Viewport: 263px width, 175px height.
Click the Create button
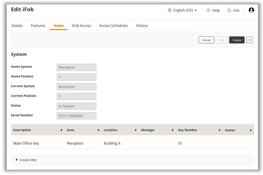coord(237,40)
